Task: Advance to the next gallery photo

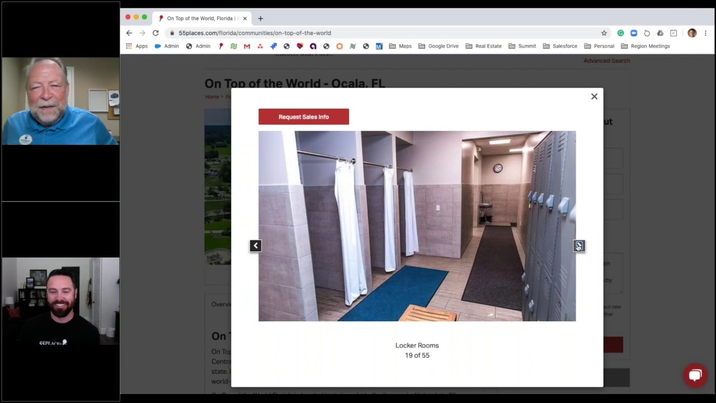Action: [x=579, y=246]
